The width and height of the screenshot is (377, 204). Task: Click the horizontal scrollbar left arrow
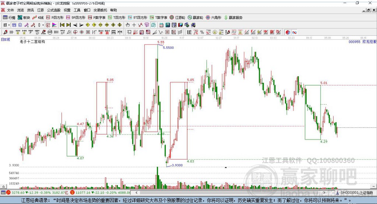click(137, 193)
